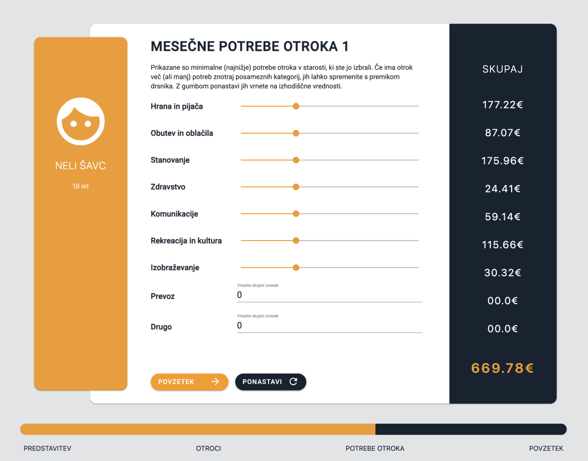Click the child avatar face icon
The width and height of the screenshot is (588, 461).
[x=81, y=121]
